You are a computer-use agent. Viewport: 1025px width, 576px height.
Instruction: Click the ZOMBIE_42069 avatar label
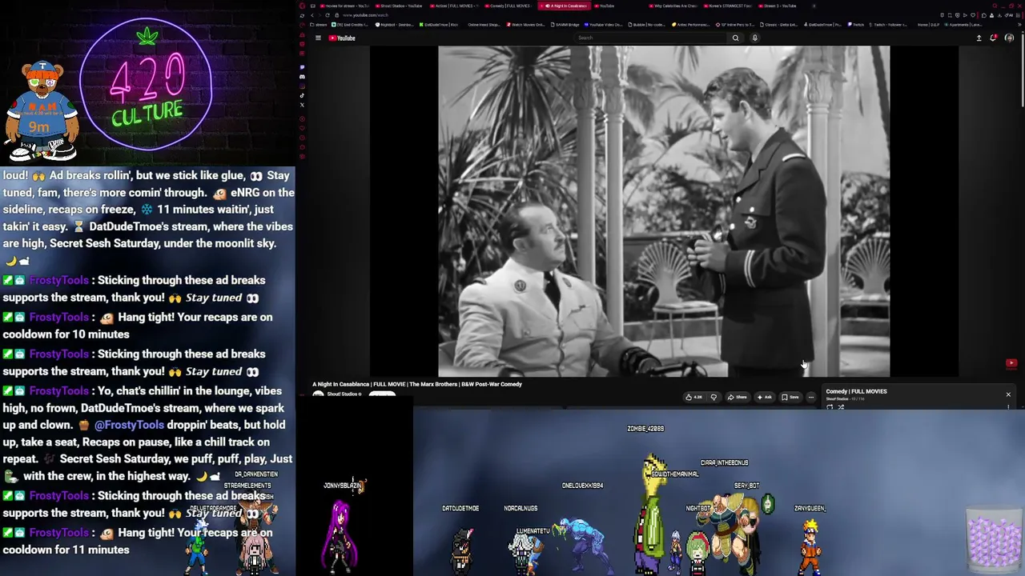coord(645,429)
